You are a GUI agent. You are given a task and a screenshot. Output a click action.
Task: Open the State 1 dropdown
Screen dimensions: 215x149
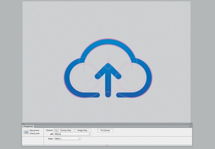[x=67, y=139]
